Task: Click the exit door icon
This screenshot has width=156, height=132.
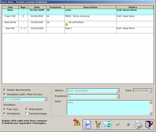Action: tap(149, 124)
